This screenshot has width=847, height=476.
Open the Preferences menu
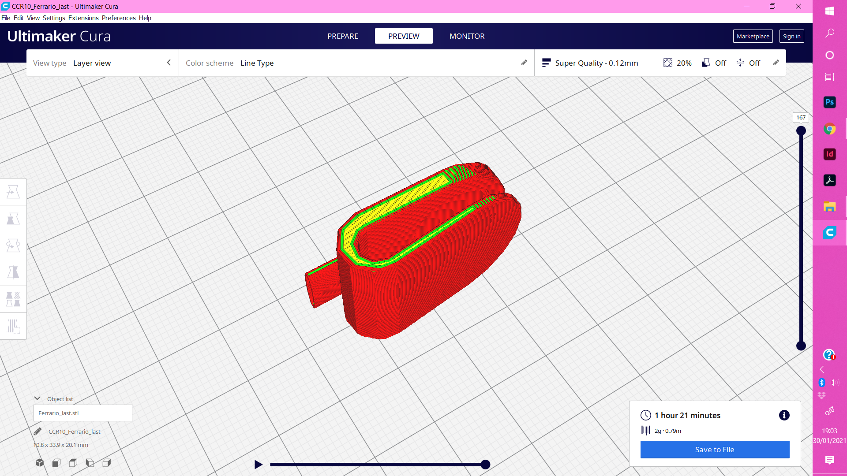(x=119, y=18)
